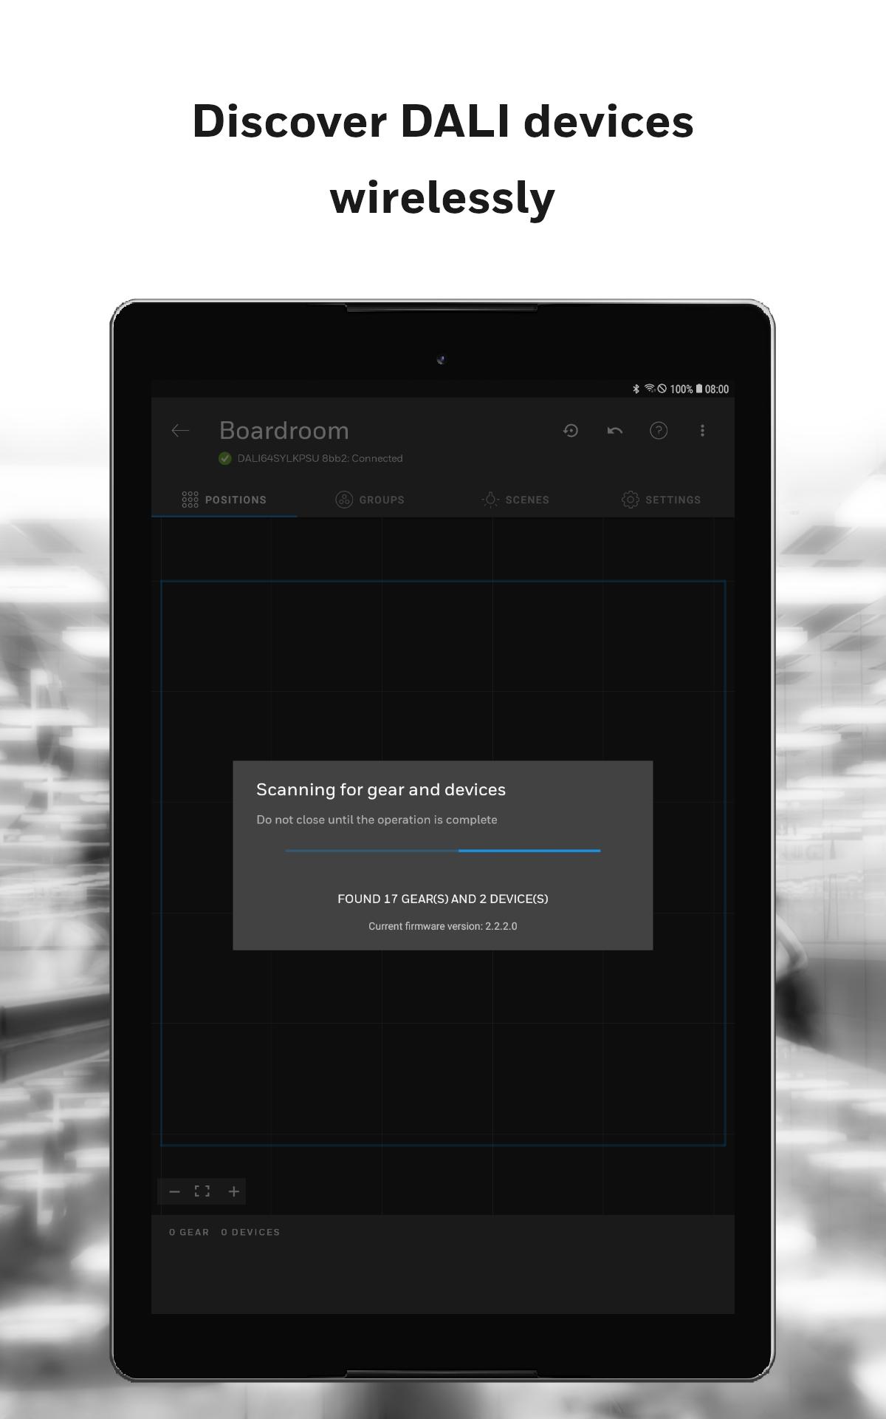Open the Settings tab
The width and height of the screenshot is (886, 1419).
662,500
